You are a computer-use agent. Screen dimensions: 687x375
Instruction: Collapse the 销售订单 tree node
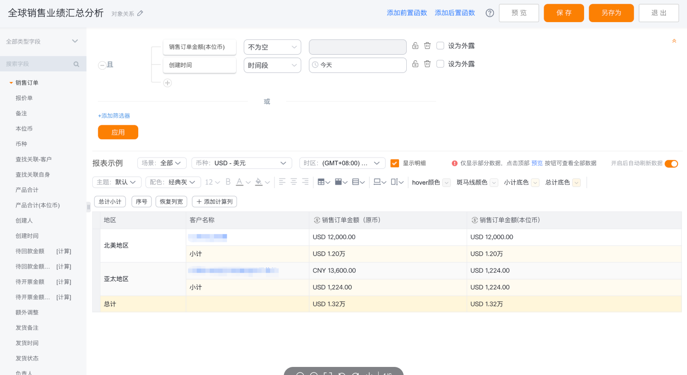click(x=11, y=83)
